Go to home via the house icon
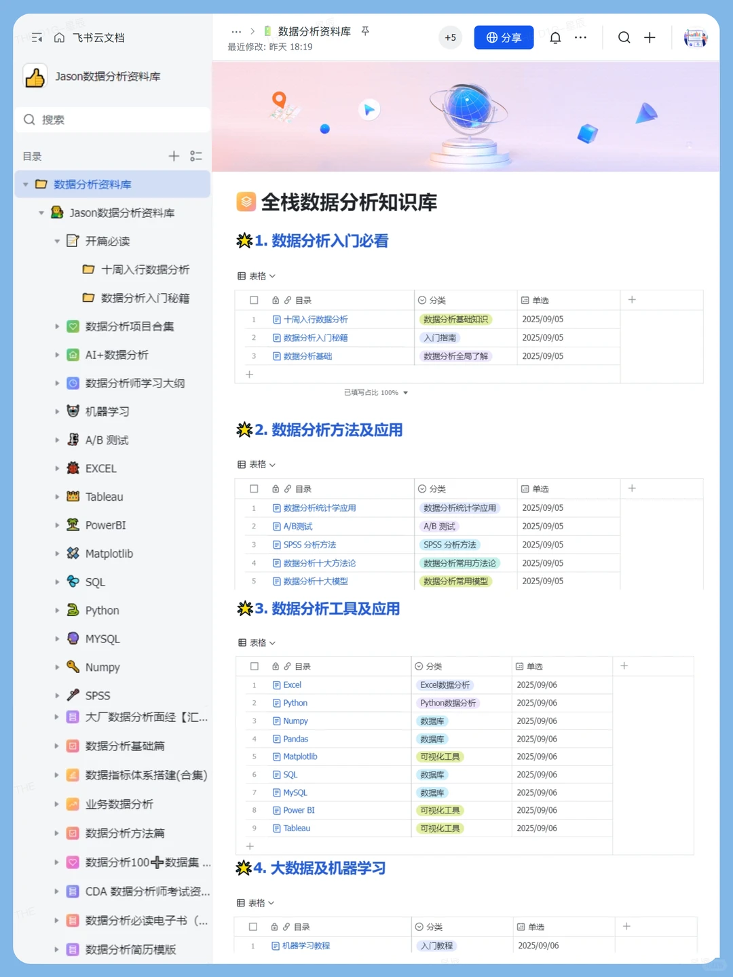Image resolution: width=733 pixels, height=977 pixels. [x=59, y=38]
